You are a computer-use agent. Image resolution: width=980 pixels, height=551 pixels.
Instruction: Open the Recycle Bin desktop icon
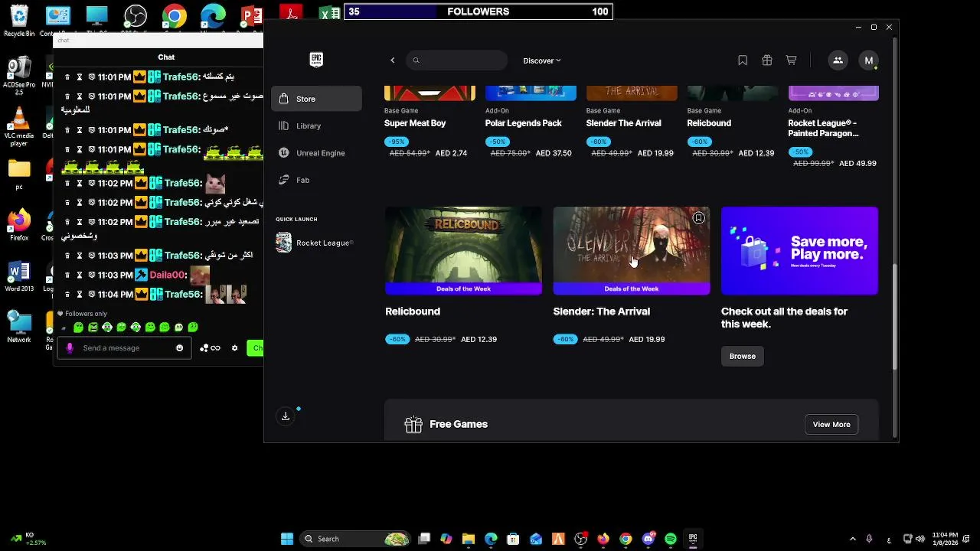(19, 21)
